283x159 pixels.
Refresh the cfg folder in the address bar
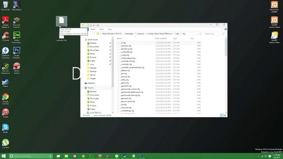[x=200, y=34]
